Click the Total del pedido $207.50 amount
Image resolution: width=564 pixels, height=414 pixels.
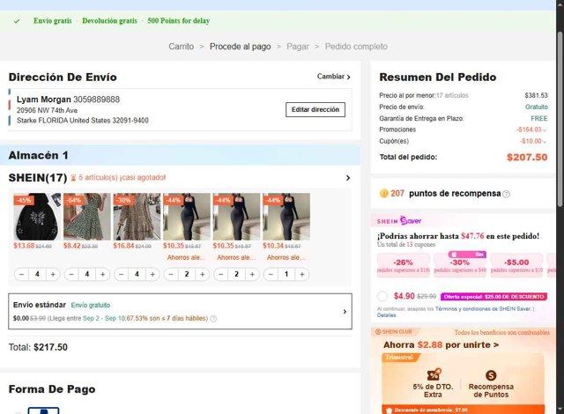click(527, 157)
